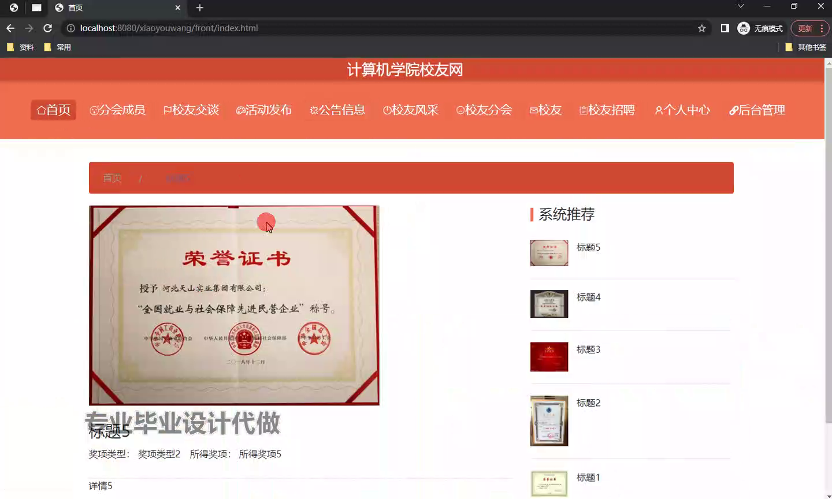Open the 资料 bookmarks folder
Image resolution: width=832 pixels, height=499 pixels.
(x=20, y=47)
